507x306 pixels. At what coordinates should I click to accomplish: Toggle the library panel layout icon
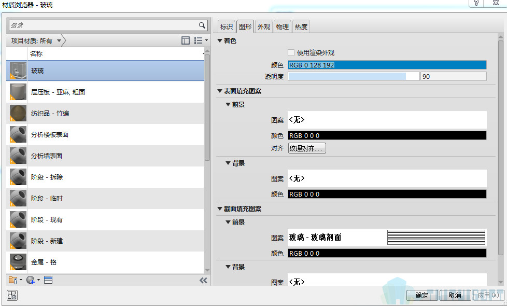[x=186, y=40]
